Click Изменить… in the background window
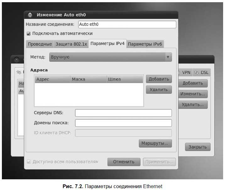225x190 pixels. click(x=193, y=94)
